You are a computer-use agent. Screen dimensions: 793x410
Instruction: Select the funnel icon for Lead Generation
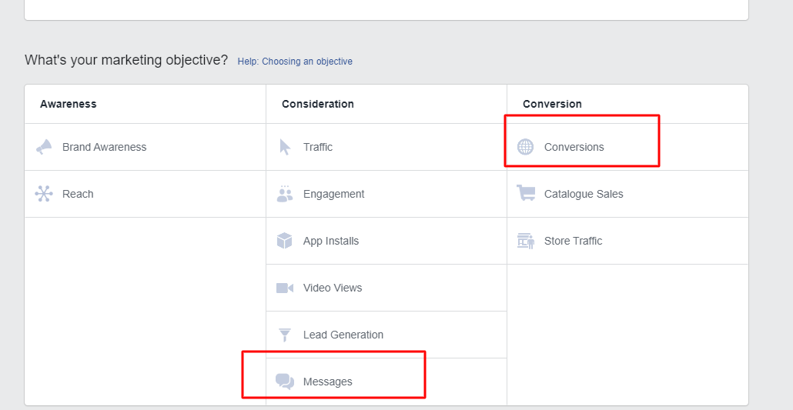285,335
